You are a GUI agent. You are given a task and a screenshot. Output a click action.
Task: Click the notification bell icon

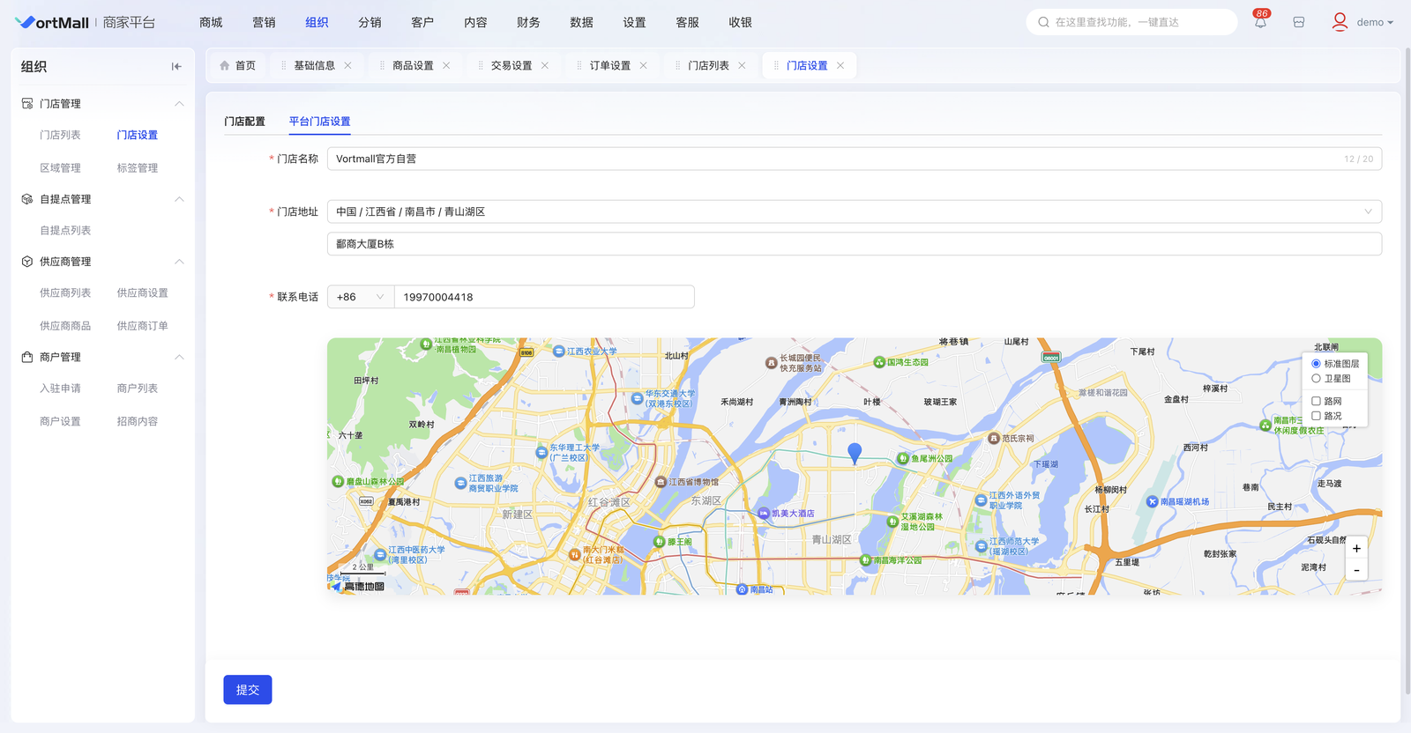point(1260,23)
